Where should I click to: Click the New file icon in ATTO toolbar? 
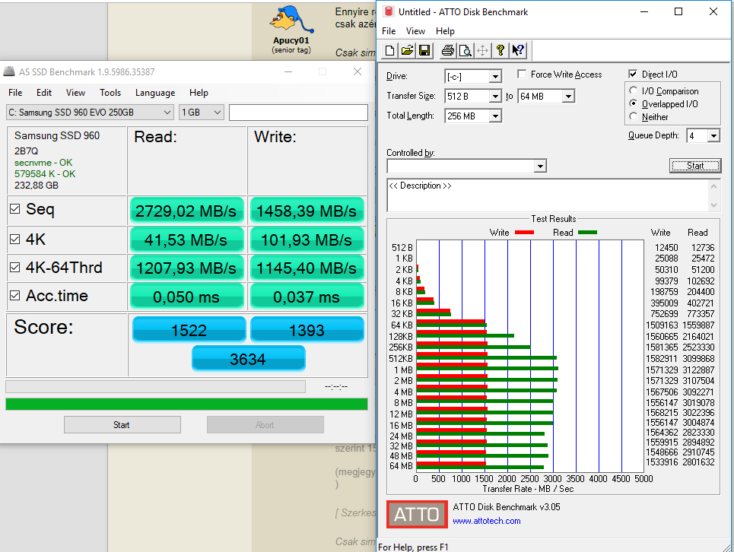pos(389,50)
